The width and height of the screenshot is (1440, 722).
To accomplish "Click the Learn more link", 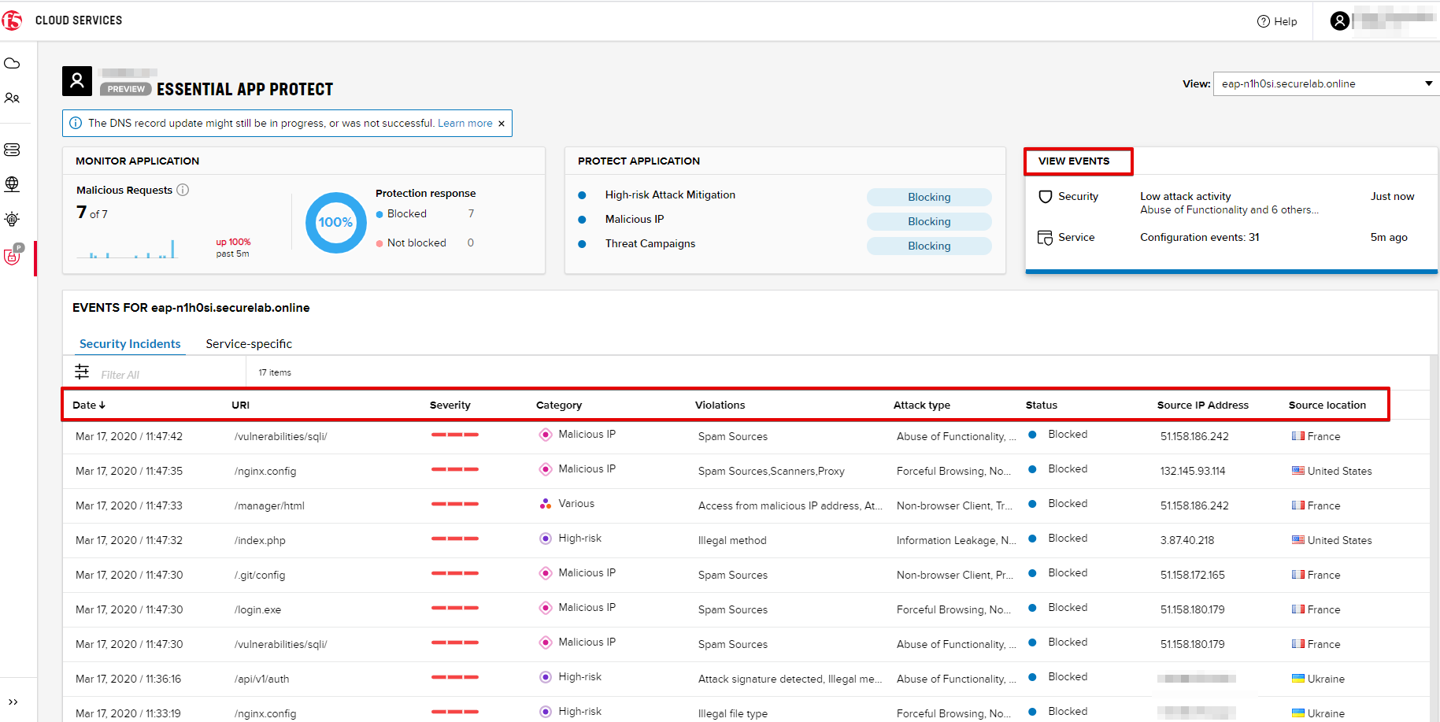I will click(465, 123).
